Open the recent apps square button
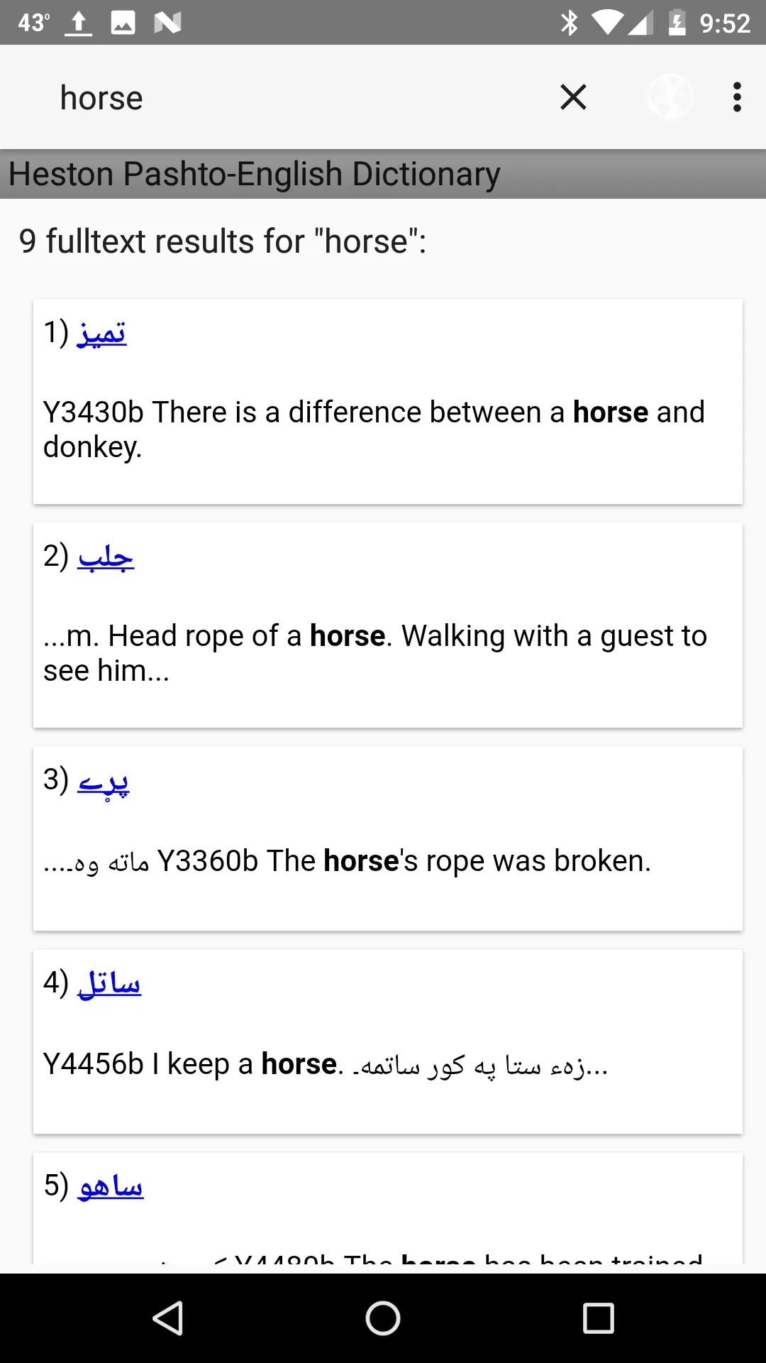 [598, 1318]
